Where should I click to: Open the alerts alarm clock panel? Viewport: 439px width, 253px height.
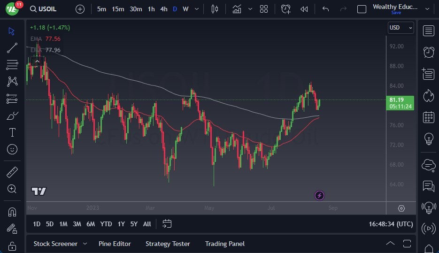point(428,52)
